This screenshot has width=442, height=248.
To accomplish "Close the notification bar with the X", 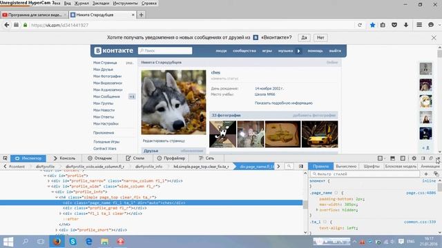I will [x=434, y=38].
